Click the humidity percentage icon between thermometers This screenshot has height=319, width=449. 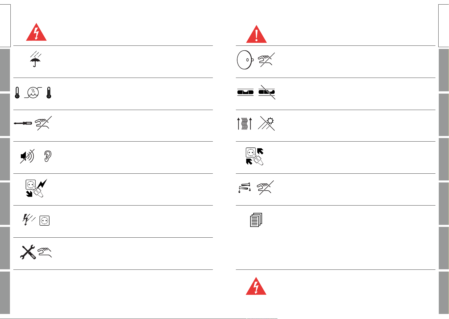33,93
